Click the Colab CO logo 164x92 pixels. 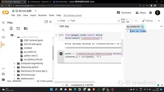[5, 13]
